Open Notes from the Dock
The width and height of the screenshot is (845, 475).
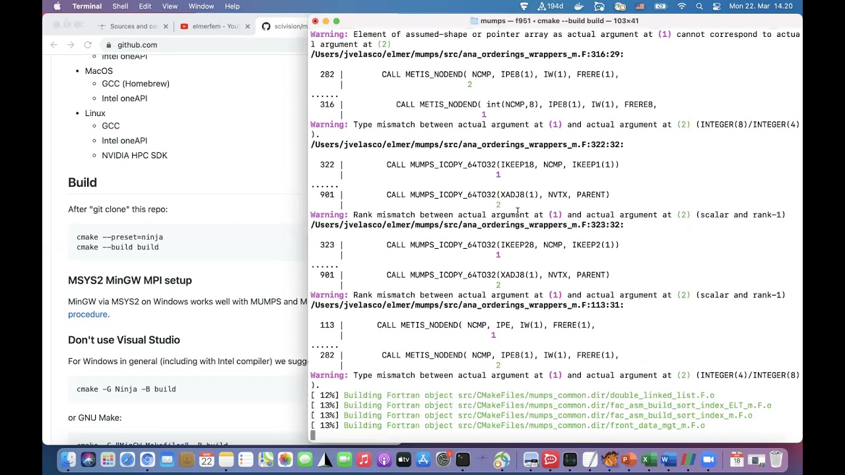pyautogui.click(x=226, y=460)
